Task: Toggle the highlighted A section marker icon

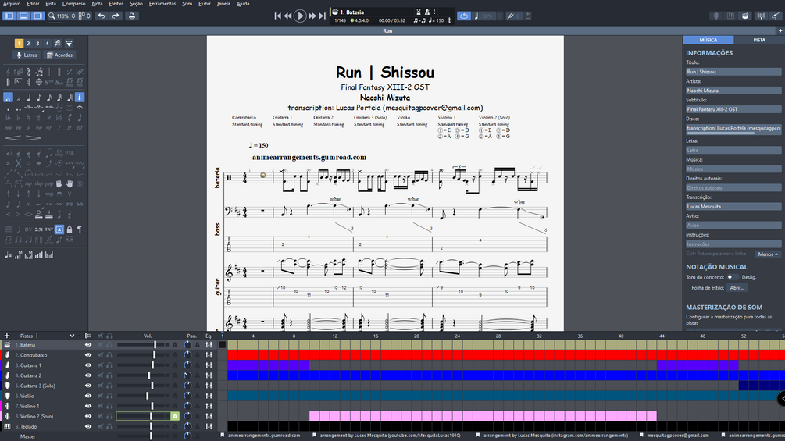Action: tap(59, 229)
